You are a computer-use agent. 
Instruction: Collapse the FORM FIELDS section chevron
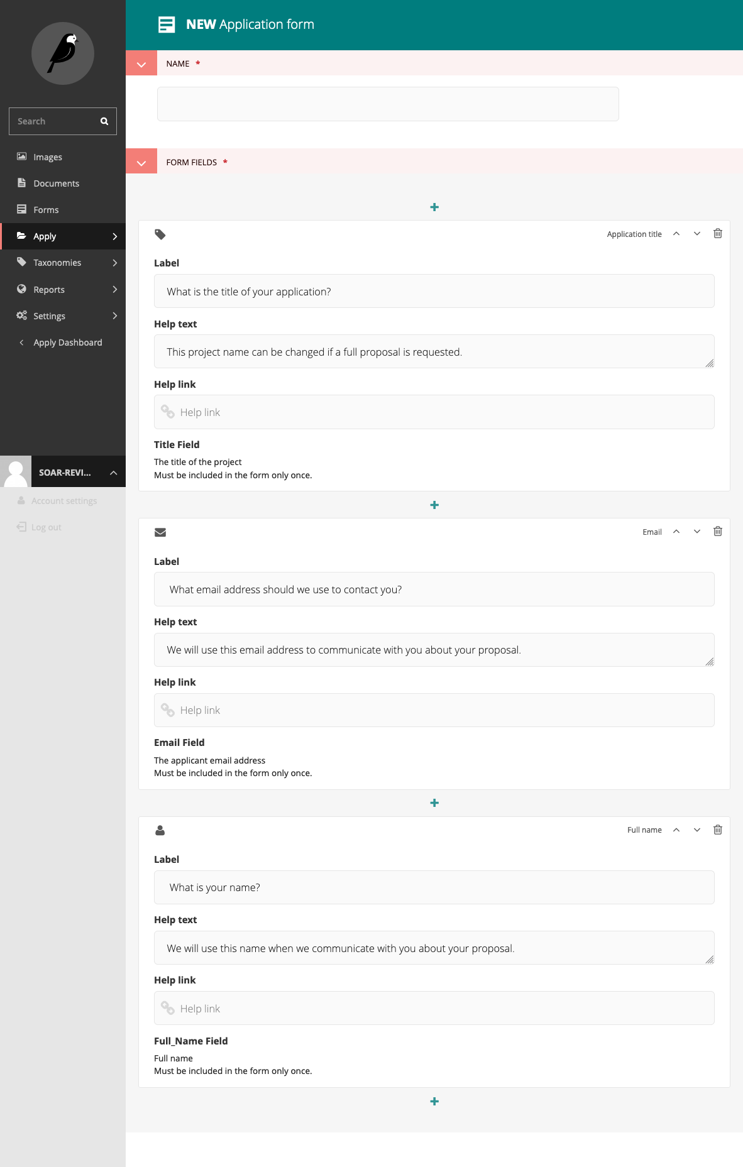141,162
